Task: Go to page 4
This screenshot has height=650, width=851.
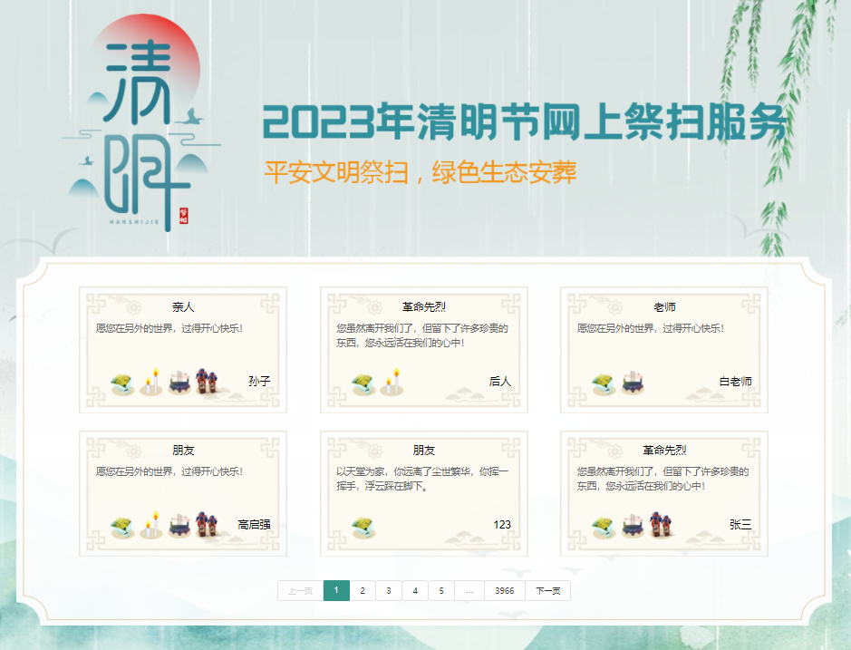Action: [415, 591]
